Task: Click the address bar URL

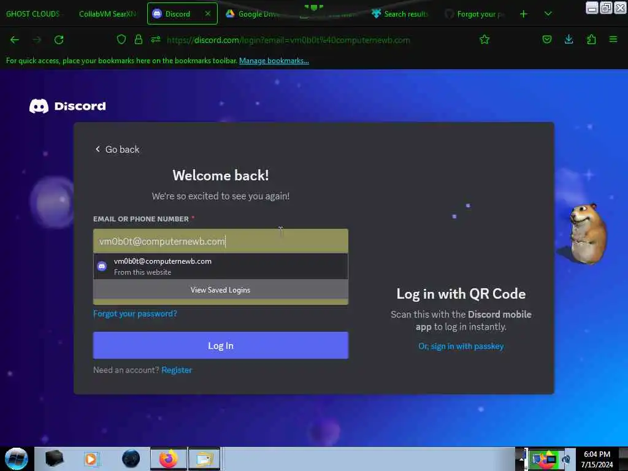Action: 288,40
